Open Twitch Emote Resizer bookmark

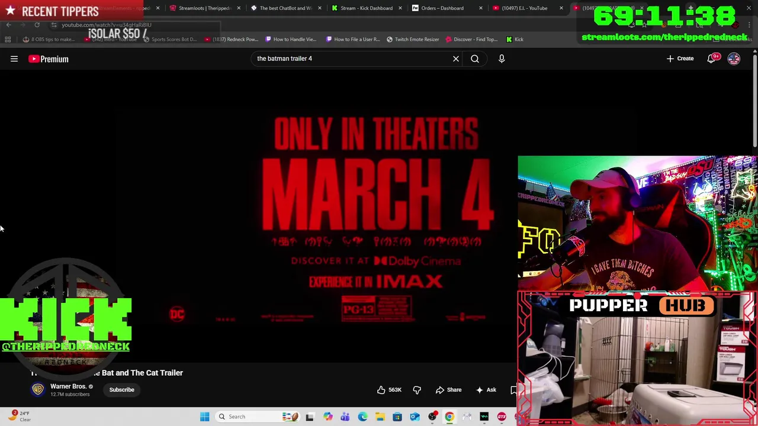tap(413, 40)
